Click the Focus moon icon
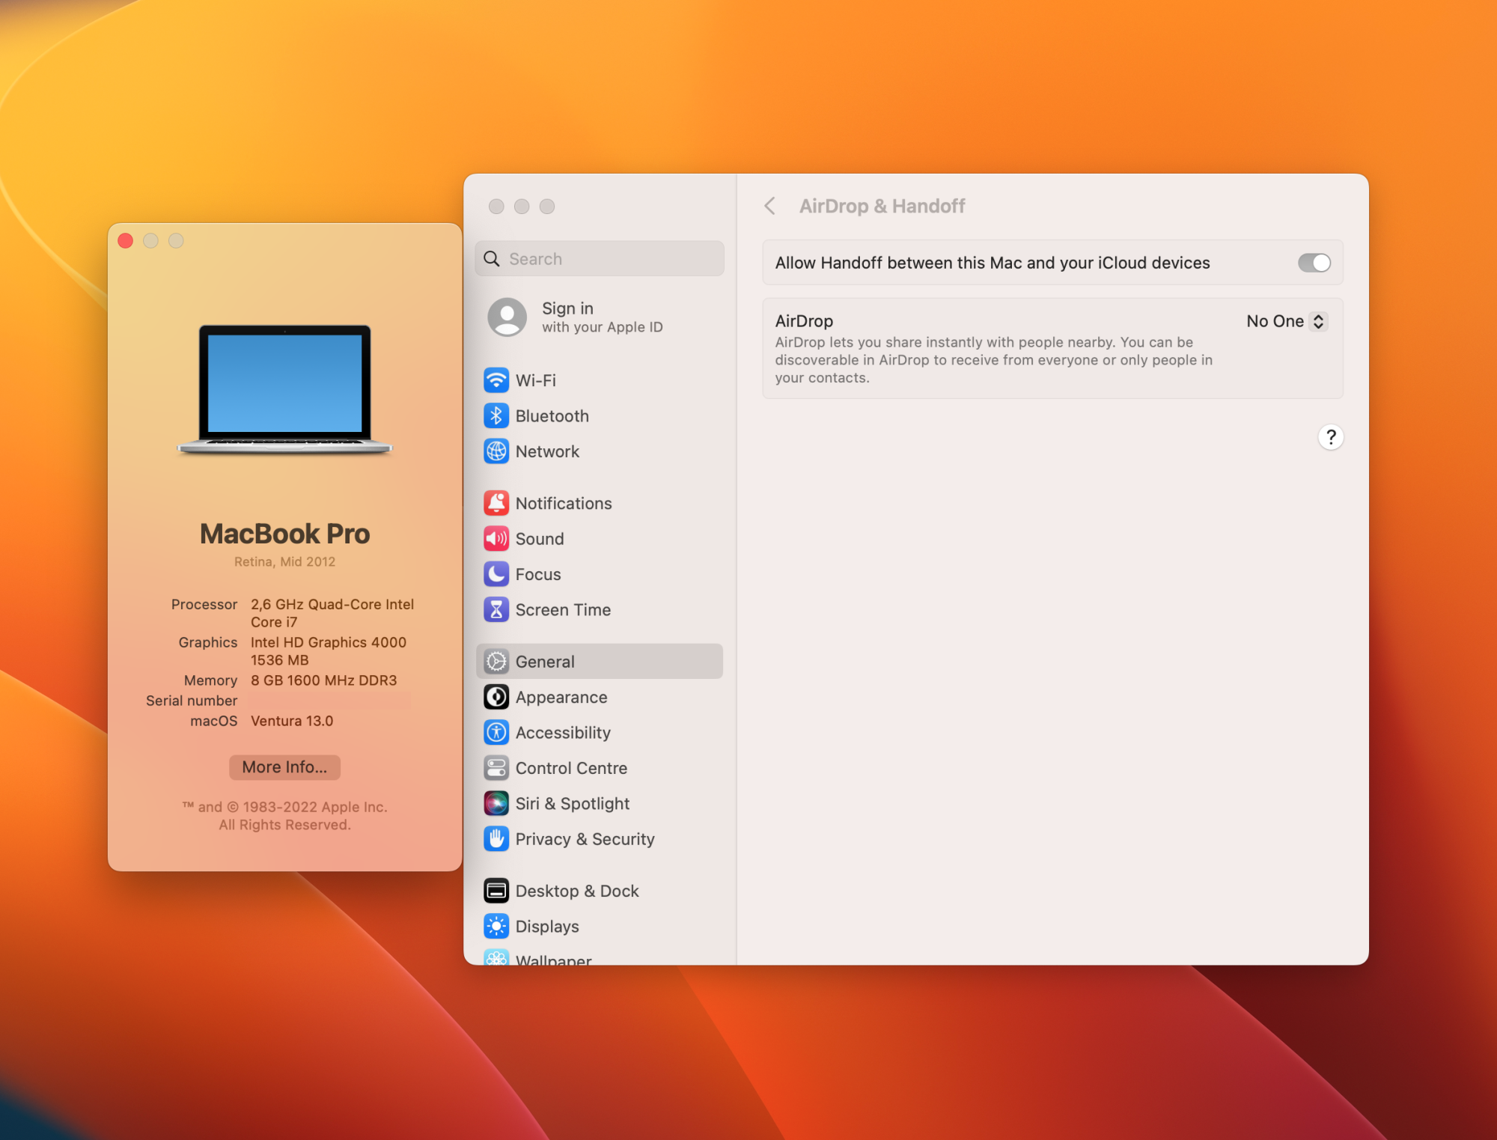1497x1140 pixels. [x=496, y=574]
